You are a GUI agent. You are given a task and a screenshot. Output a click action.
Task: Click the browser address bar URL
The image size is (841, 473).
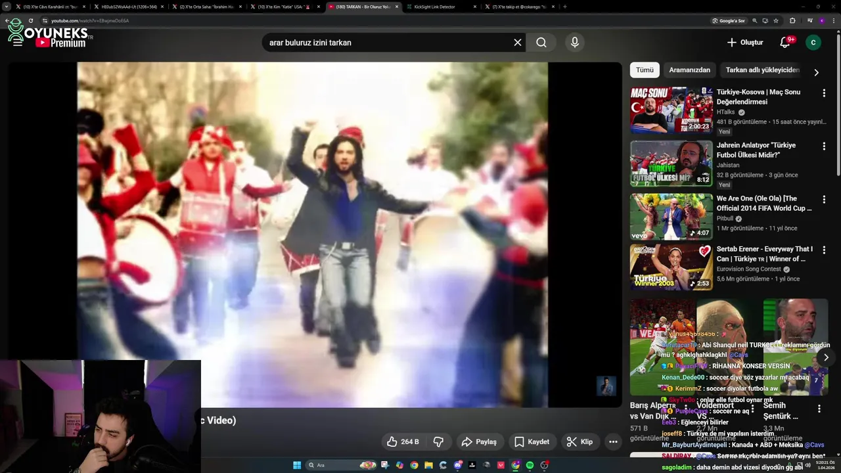coord(90,21)
